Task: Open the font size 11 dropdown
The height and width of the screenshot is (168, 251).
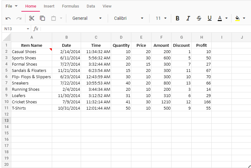Action: pos(161,18)
